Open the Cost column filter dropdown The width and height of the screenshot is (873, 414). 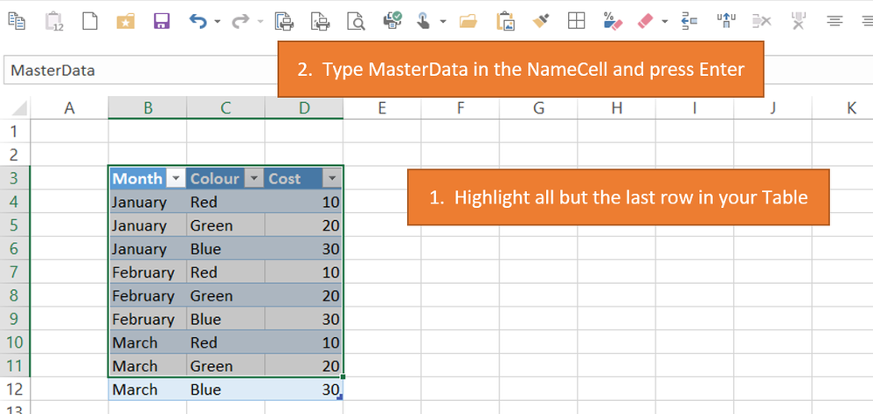tap(332, 179)
